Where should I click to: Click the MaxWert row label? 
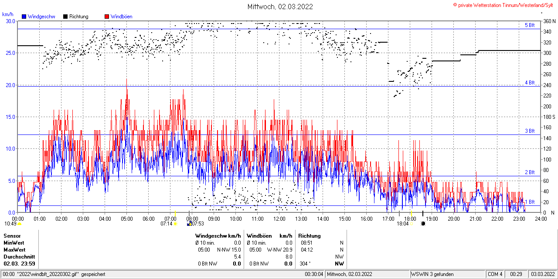[x=15, y=250]
